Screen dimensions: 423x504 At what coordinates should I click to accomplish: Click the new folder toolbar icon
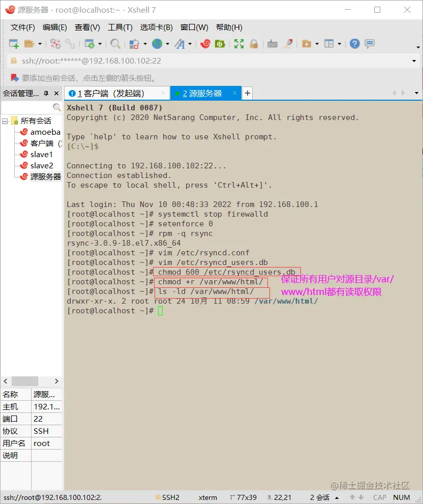point(307,43)
